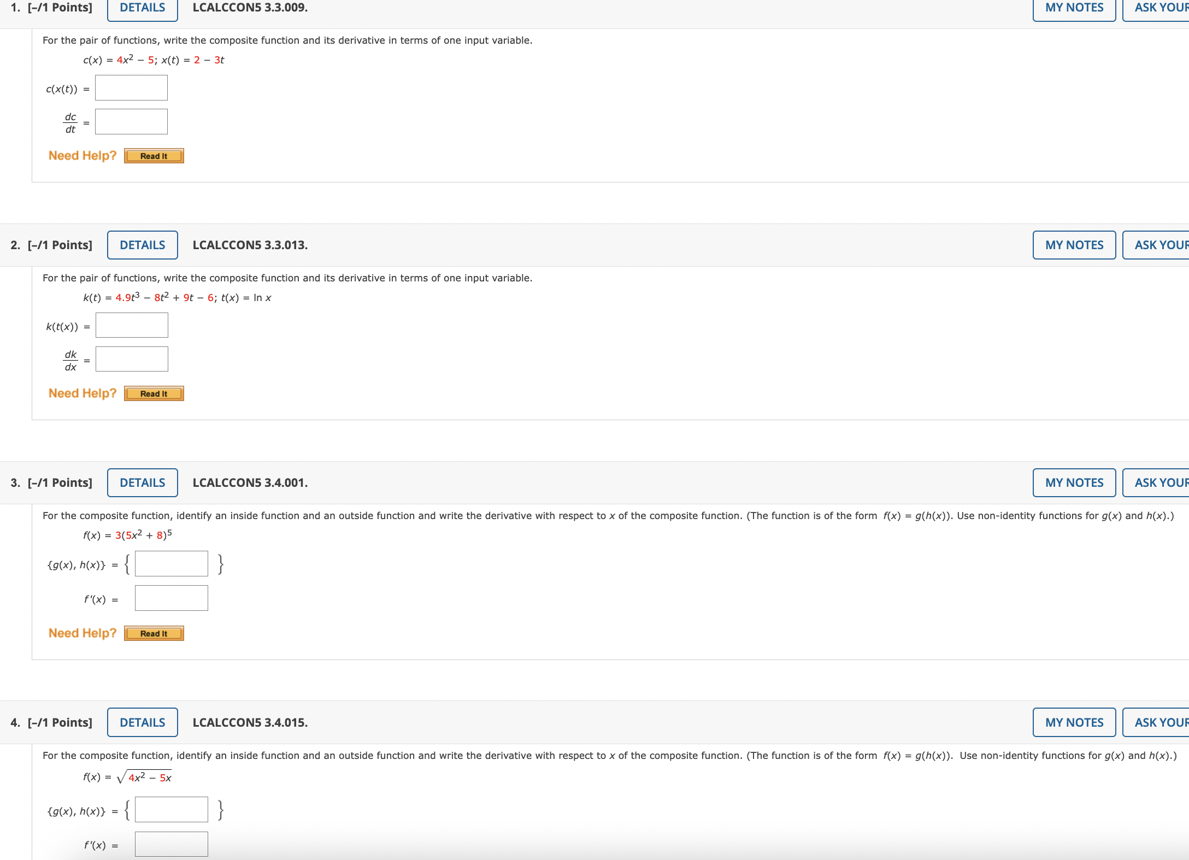Click the dk/dx answer box
The height and width of the screenshot is (860, 1189).
132,360
